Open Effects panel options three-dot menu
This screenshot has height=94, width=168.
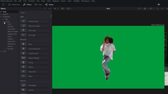click(x=50, y=9)
